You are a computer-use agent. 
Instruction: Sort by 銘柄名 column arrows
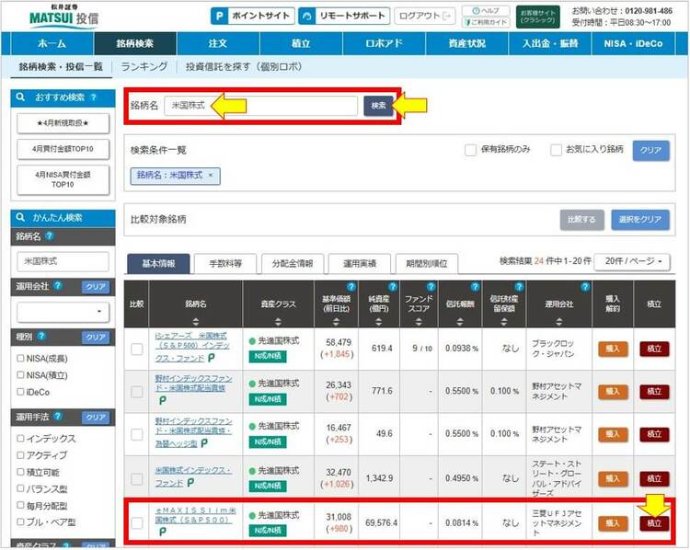click(196, 322)
